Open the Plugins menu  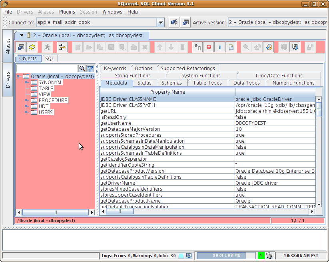coord(67,12)
